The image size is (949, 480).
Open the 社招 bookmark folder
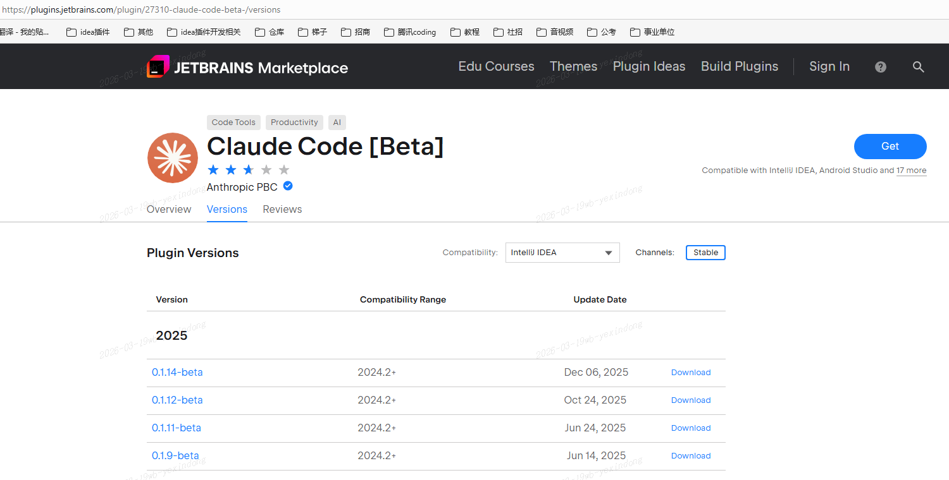pyautogui.click(x=508, y=32)
